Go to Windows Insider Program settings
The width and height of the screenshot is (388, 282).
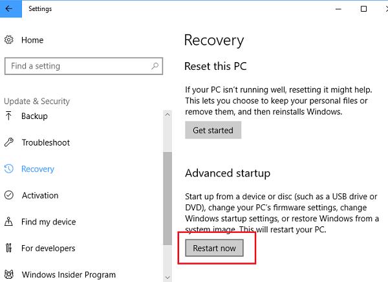(69, 275)
